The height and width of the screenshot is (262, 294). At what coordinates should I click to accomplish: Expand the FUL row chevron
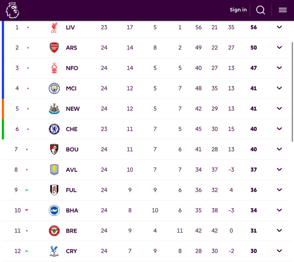point(279,190)
